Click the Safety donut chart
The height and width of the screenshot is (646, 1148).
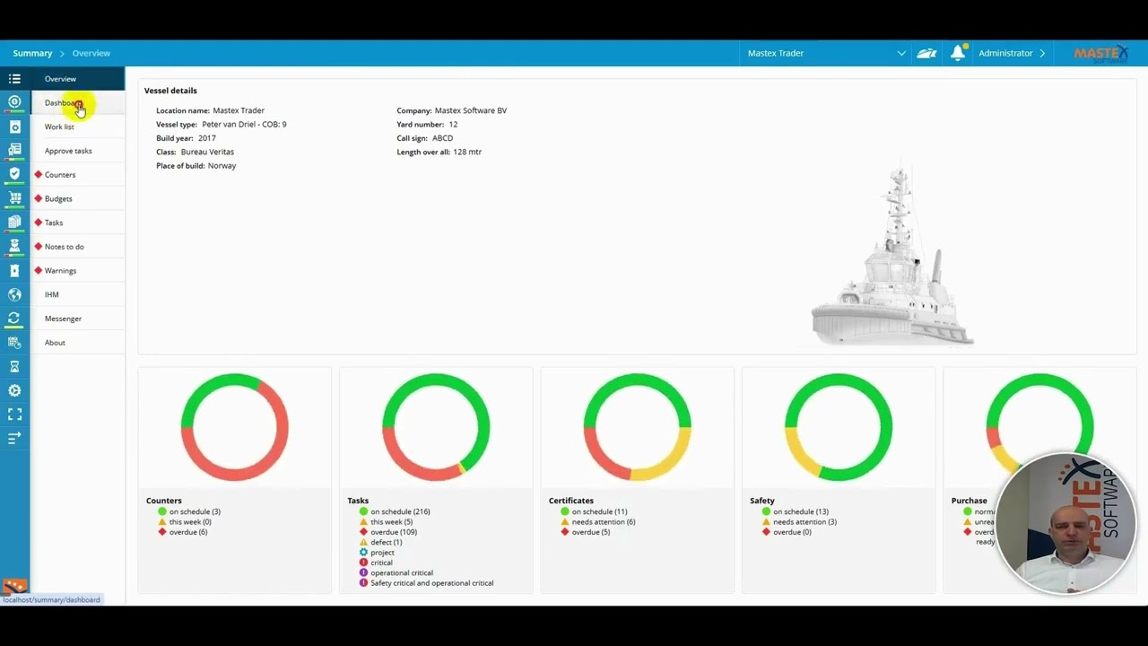[x=839, y=427]
